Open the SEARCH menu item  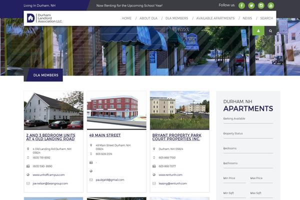click(266, 18)
